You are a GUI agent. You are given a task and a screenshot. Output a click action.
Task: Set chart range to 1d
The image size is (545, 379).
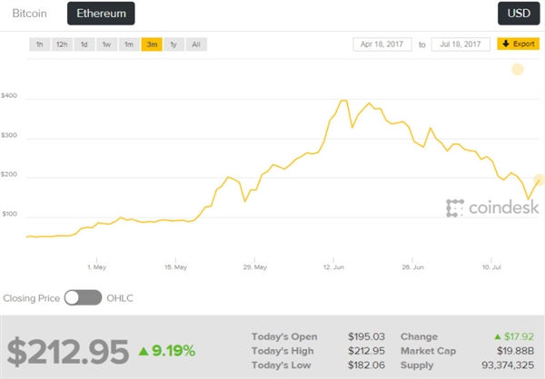point(84,44)
